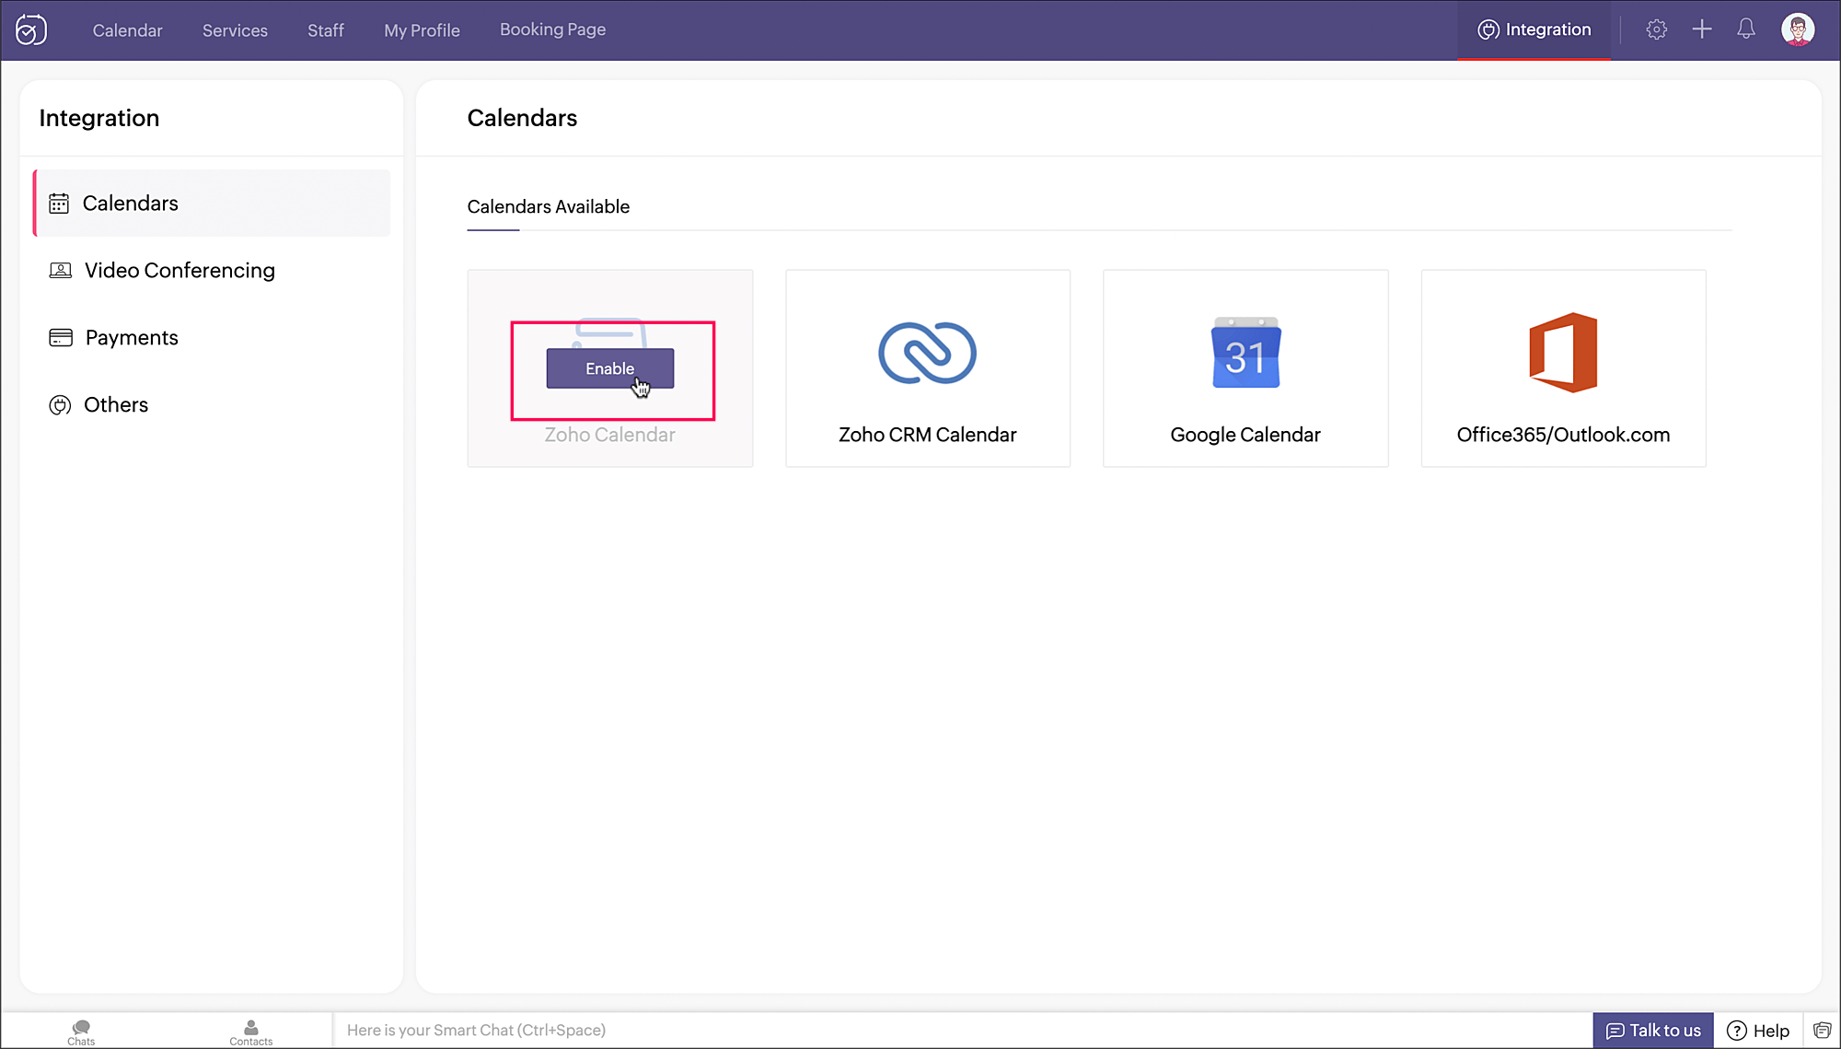Select the Zoho CRM Calendar logo
The width and height of the screenshot is (1841, 1049).
[x=927, y=353]
